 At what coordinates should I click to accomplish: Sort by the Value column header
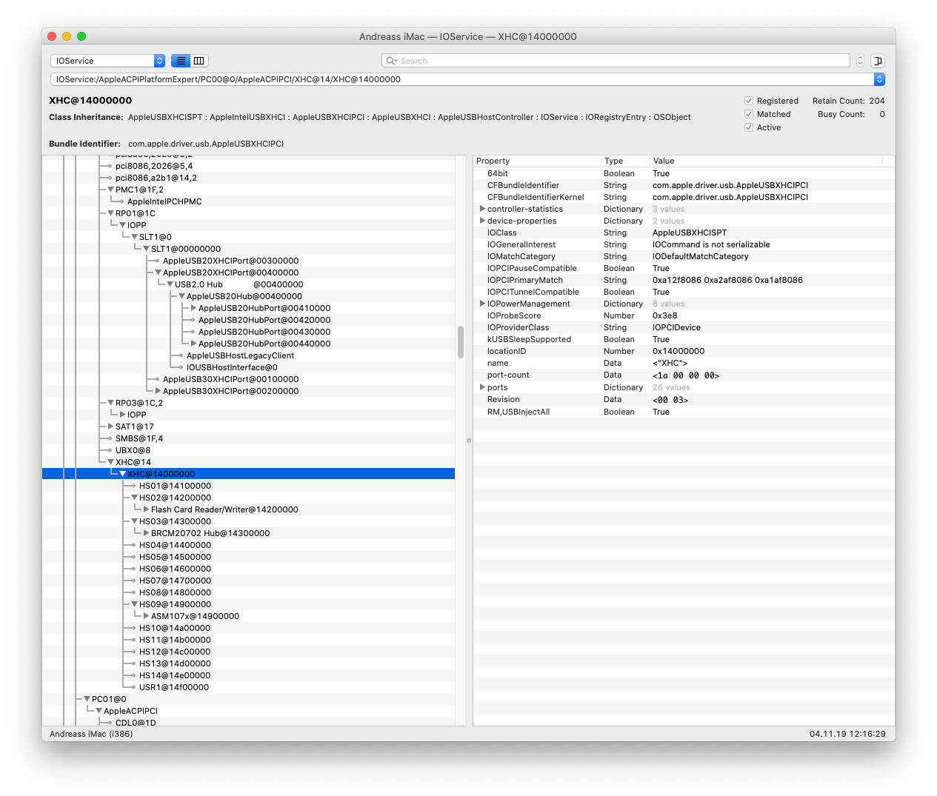766,161
